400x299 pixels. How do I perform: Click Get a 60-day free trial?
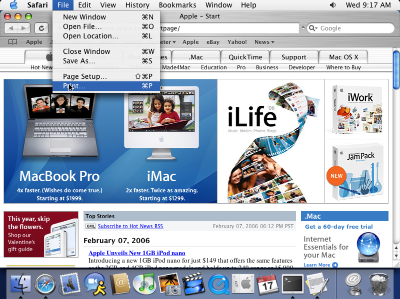coord(339,227)
